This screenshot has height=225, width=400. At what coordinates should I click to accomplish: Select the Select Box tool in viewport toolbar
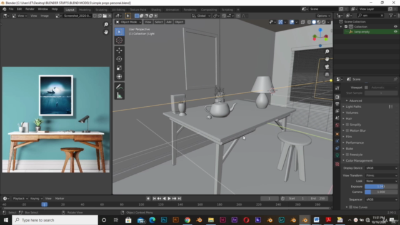tap(119, 32)
